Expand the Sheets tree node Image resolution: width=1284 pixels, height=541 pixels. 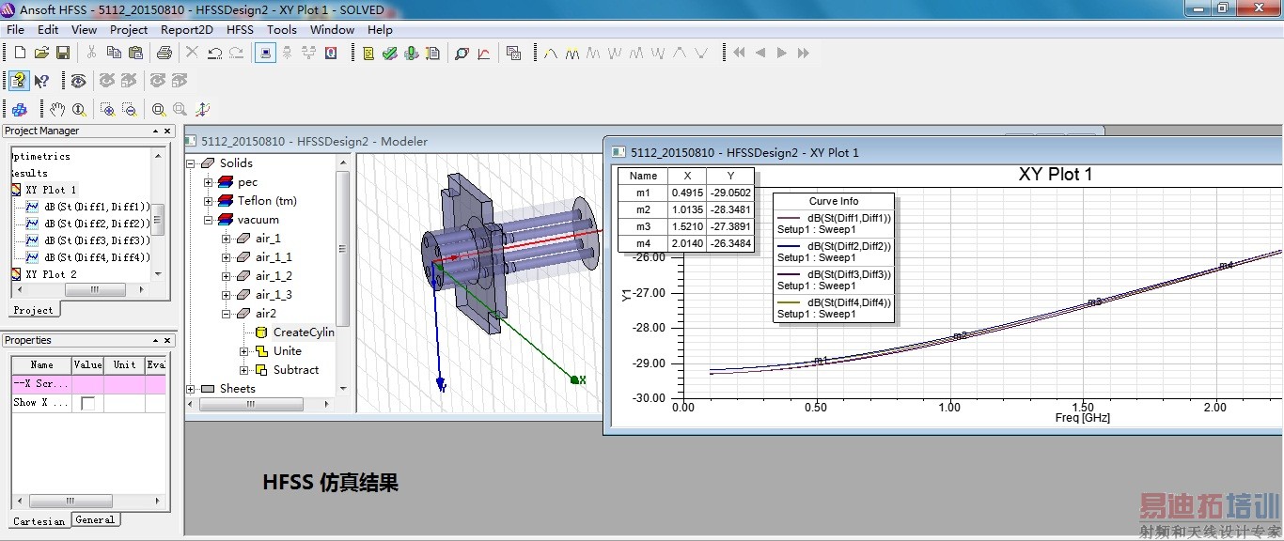191,389
